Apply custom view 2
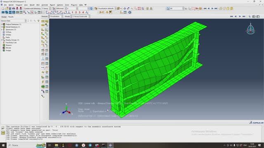The height and width of the screenshot is (148, 264). click(x=76, y=12)
